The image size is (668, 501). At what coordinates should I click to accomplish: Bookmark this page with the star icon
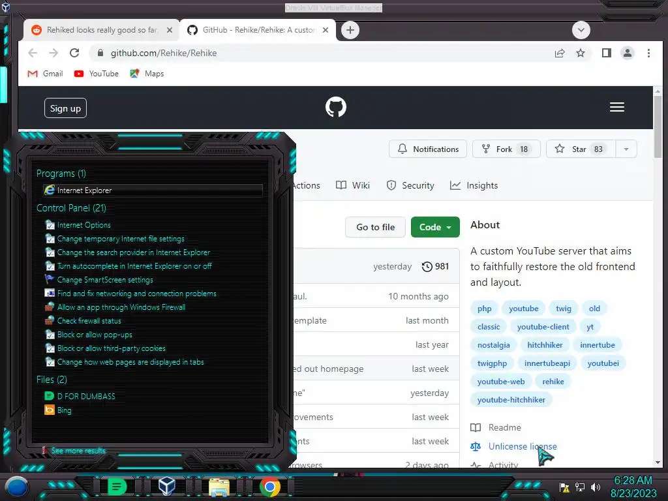[581, 53]
